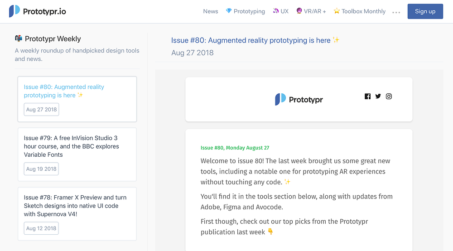
Task: Open the Facebook social icon
Action: [x=367, y=97]
